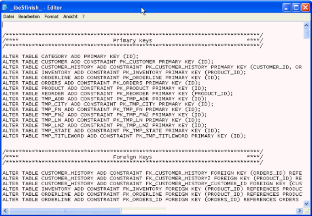The image size is (312, 216).
Task: Click the horizontal scrollbar thumb
Action: [64, 210]
